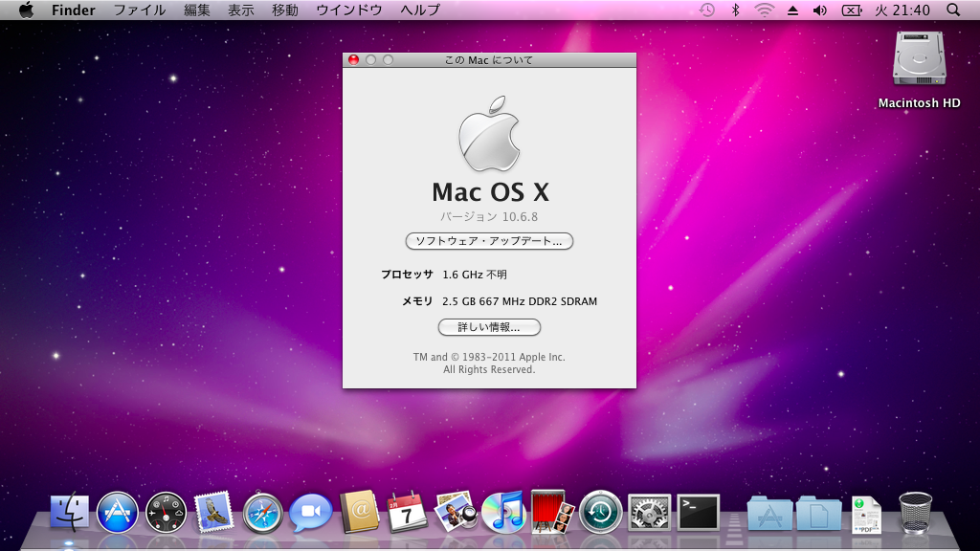The height and width of the screenshot is (551, 980).
Task: Open Time Machine in the Dock
Action: (601, 513)
